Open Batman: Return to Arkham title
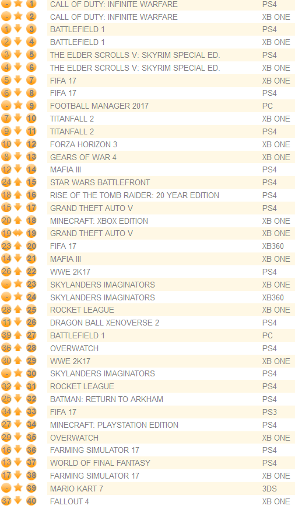This screenshot has height=509, width=295. pos(107,399)
